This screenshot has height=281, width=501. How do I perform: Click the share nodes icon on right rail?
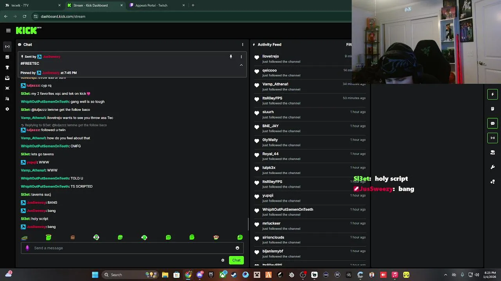coord(492,182)
